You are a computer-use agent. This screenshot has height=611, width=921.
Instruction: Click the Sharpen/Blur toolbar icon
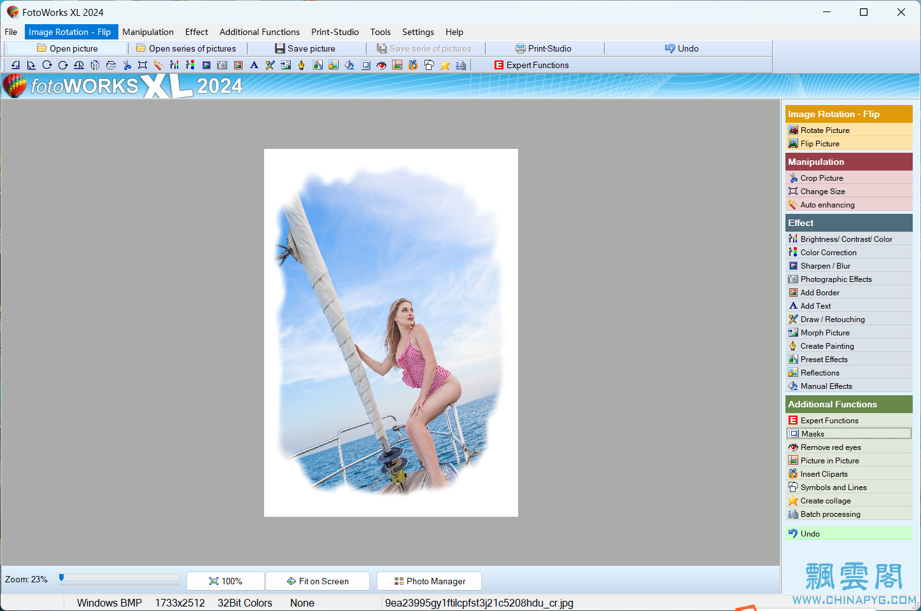[x=206, y=65]
